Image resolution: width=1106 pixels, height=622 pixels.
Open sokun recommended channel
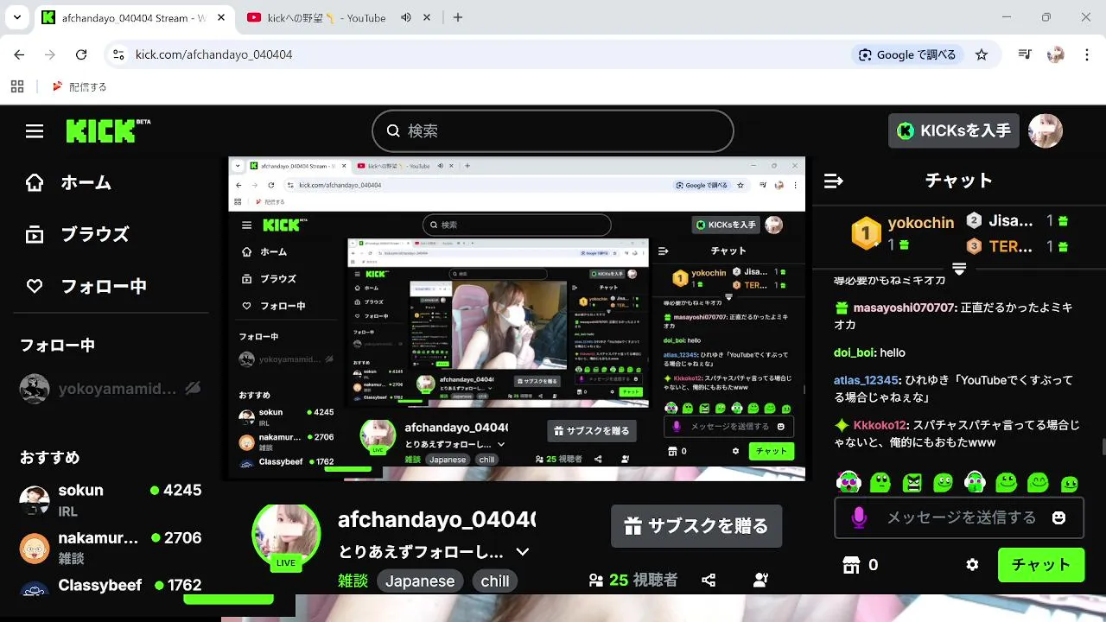(x=111, y=499)
